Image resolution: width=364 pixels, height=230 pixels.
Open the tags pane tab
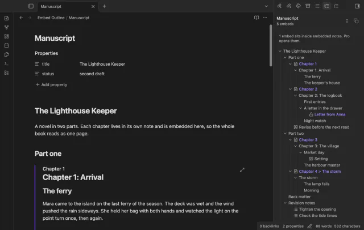pos(298,6)
